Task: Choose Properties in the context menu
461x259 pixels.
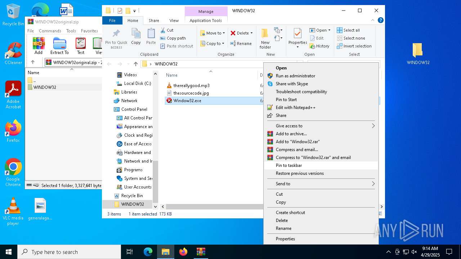Action: pos(321,239)
